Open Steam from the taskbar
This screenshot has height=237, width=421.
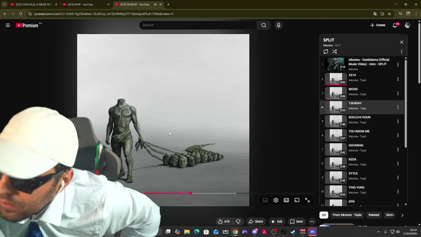coord(293,232)
